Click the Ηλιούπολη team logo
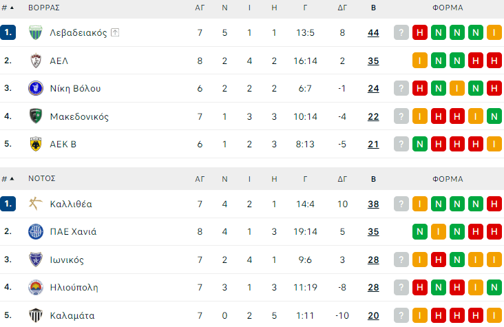 pos(36,287)
